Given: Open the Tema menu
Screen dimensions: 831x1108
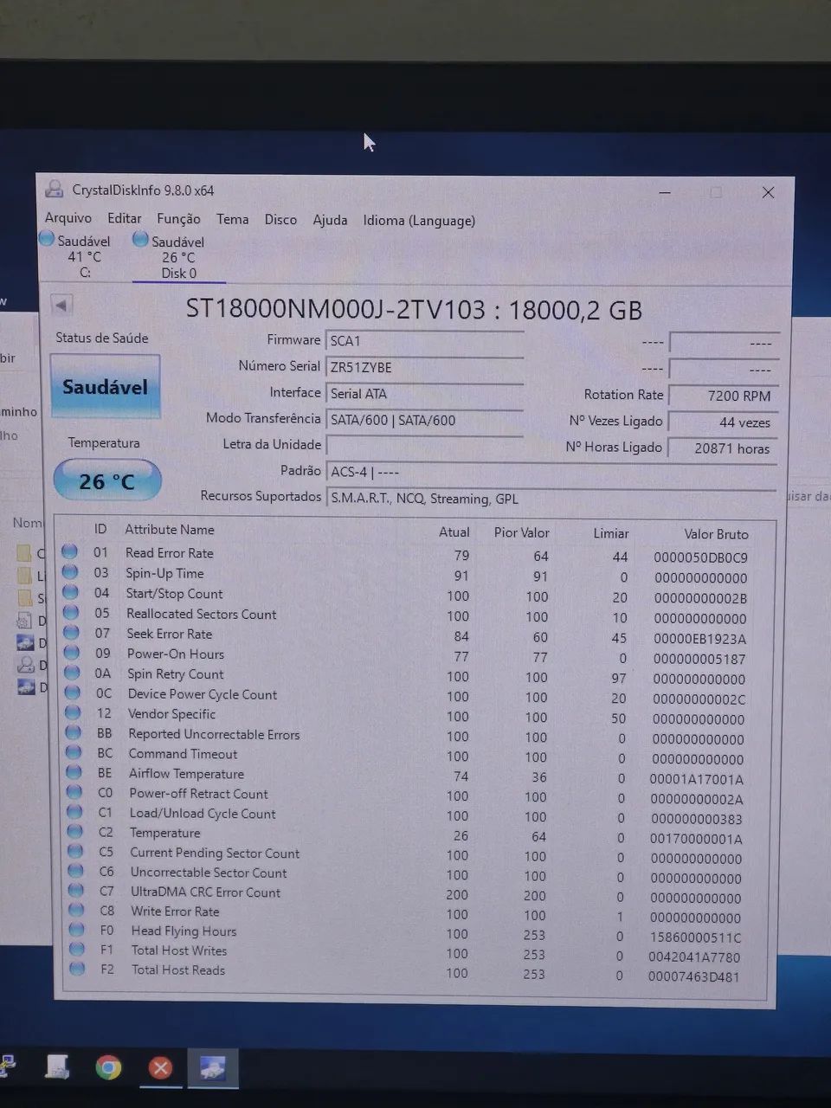Looking at the screenshot, I should tap(232, 219).
